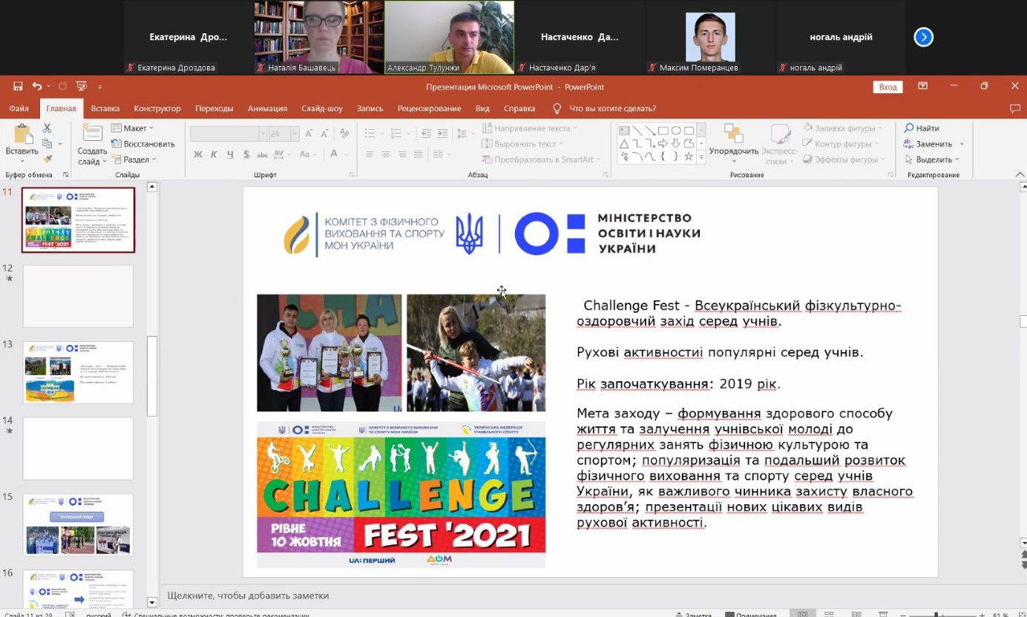Image resolution: width=1027 pixels, height=617 pixels.
Task: Switch to the Вставка tab
Action: (x=105, y=108)
